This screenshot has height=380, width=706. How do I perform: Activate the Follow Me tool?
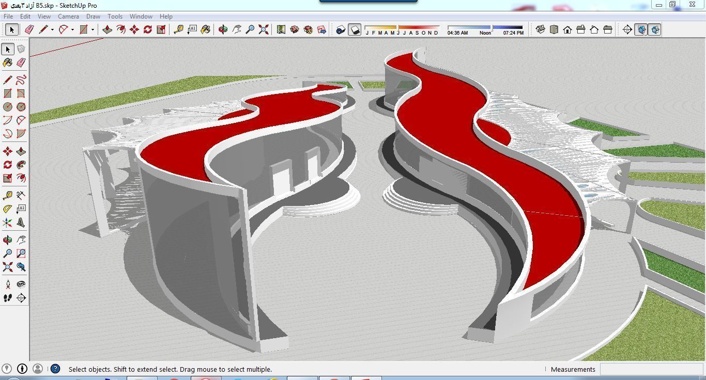(21, 165)
